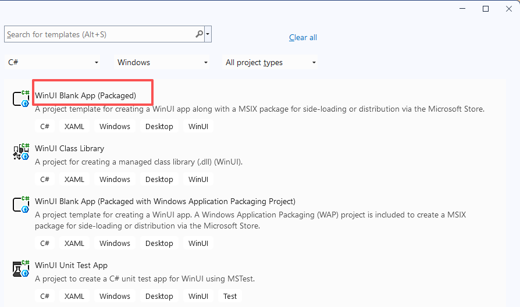This screenshot has width=520, height=307.
Task: Minimize the dialog window
Action: pyautogui.click(x=462, y=9)
